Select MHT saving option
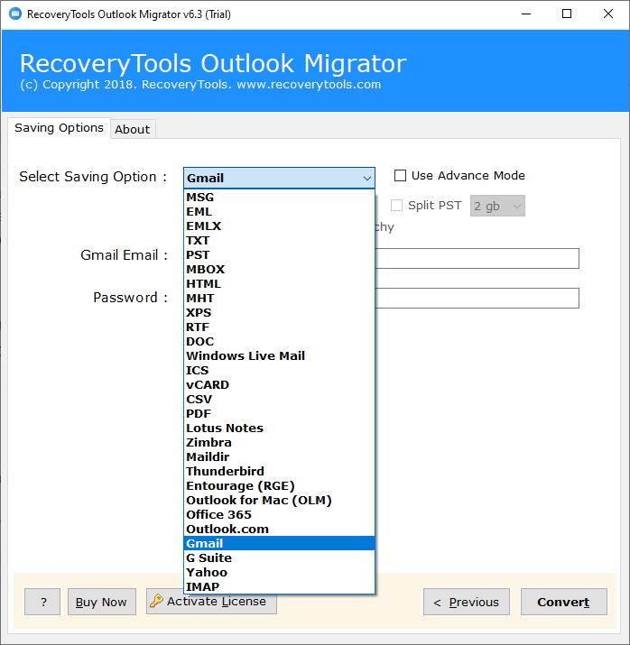The height and width of the screenshot is (645, 630). click(279, 298)
